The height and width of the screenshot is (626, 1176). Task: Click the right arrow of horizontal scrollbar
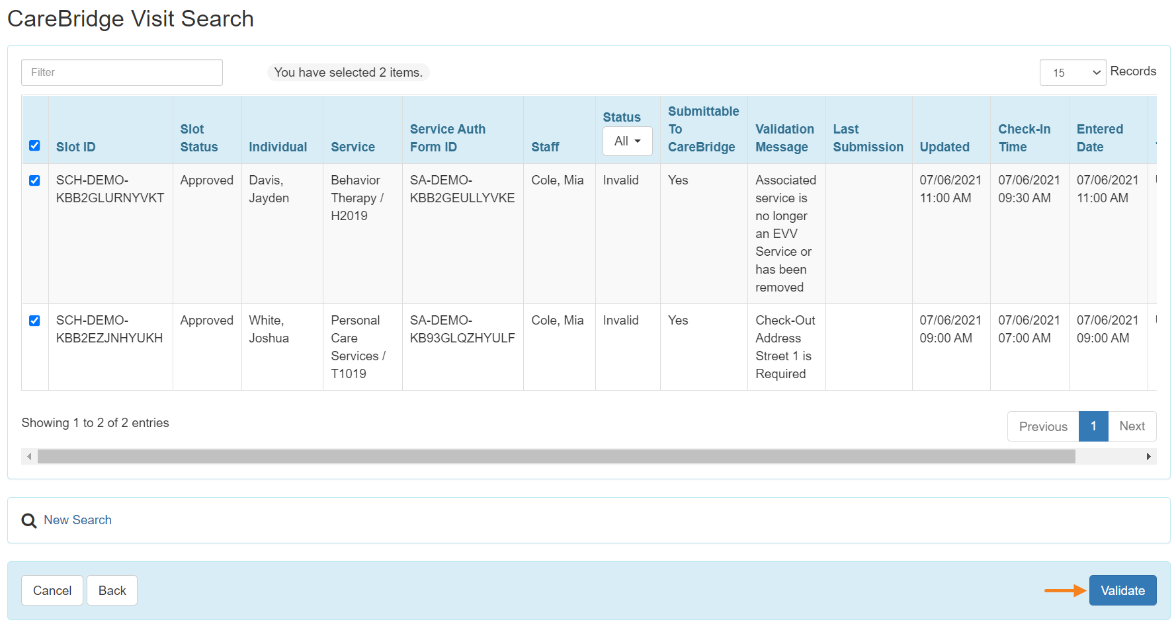(x=1149, y=456)
